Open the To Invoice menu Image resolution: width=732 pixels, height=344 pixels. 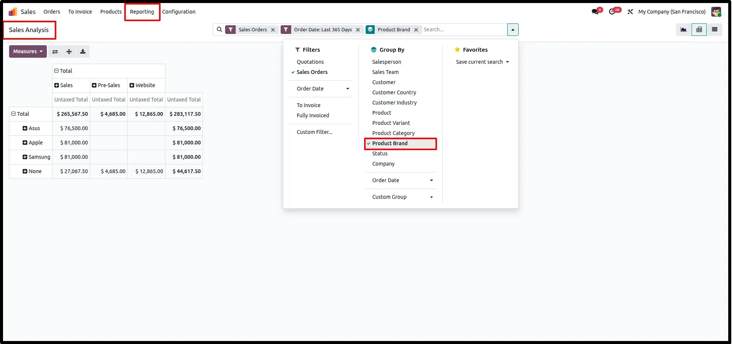(x=80, y=12)
